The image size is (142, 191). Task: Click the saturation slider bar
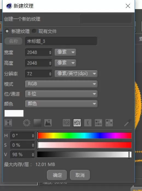pyautogui.click(x=85, y=145)
